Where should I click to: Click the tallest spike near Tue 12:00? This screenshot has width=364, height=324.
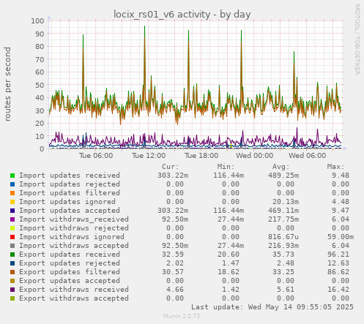point(144,26)
